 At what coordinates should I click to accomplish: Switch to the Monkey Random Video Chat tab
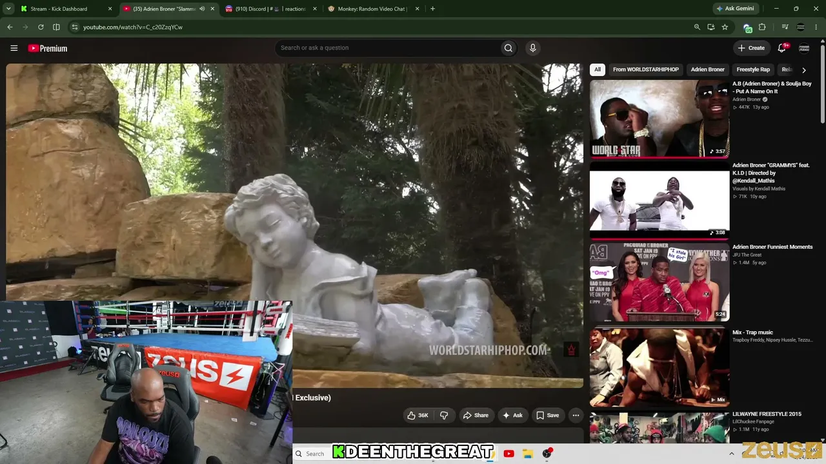pyautogui.click(x=372, y=9)
